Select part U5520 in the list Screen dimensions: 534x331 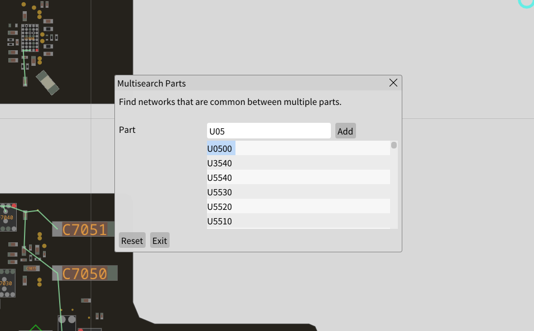[x=220, y=207]
